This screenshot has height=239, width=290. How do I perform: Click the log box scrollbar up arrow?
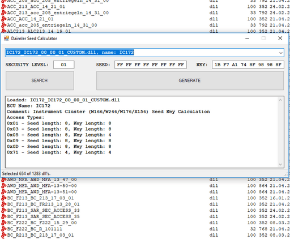tap(280, 100)
